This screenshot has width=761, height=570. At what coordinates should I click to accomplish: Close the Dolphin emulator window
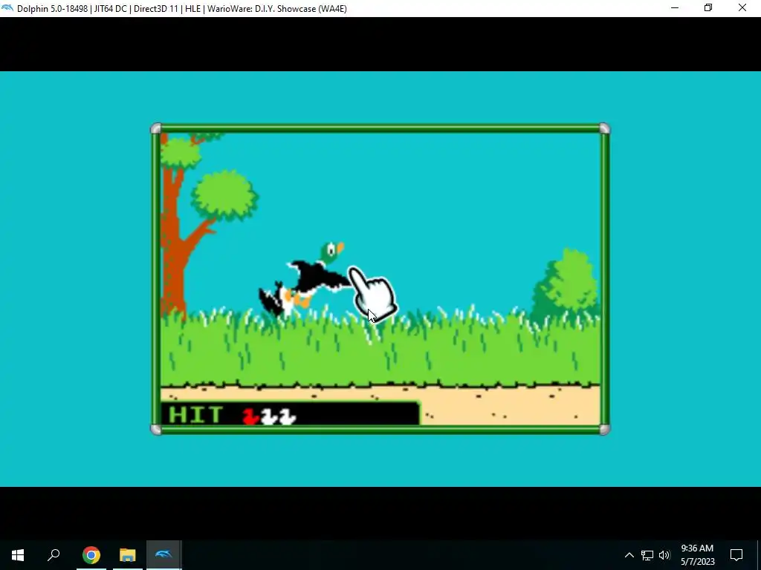[742, 7]
